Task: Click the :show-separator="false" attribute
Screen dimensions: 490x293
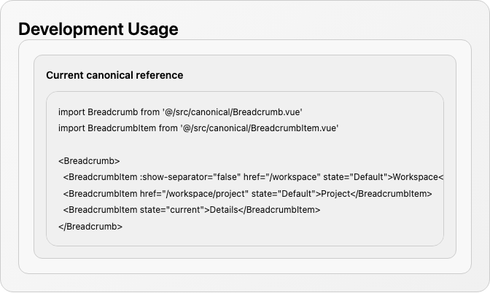Action: tap(190, 177)
